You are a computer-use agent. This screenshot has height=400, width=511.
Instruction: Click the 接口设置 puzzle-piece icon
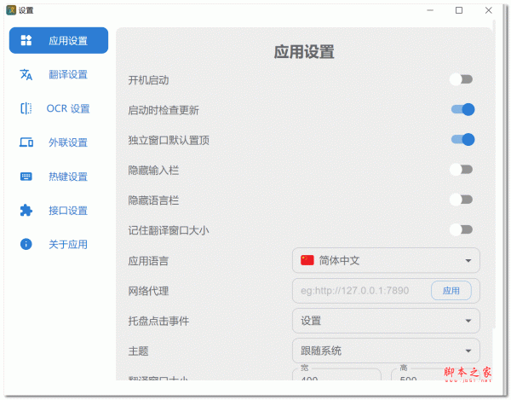pos(26,211)
